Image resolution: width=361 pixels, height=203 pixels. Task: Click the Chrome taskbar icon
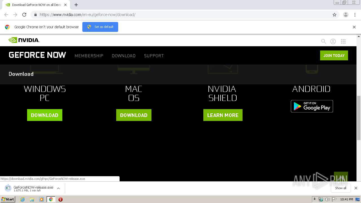(51, 199)
